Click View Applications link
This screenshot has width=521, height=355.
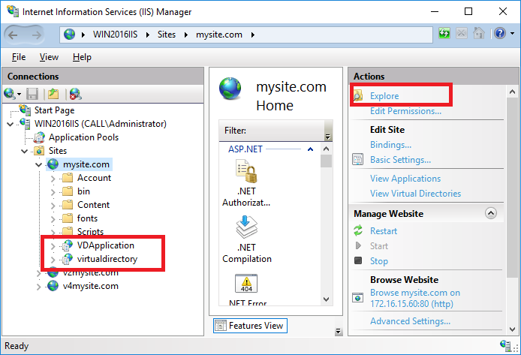click(405, 179)
